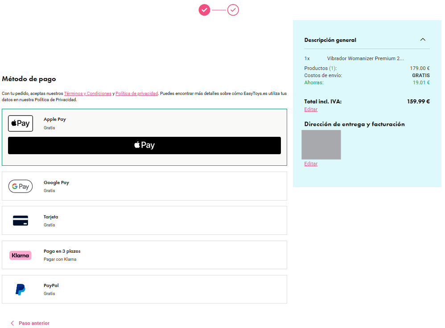Click the credit card Tarjeta icon
445x328 pixels.
21,221
